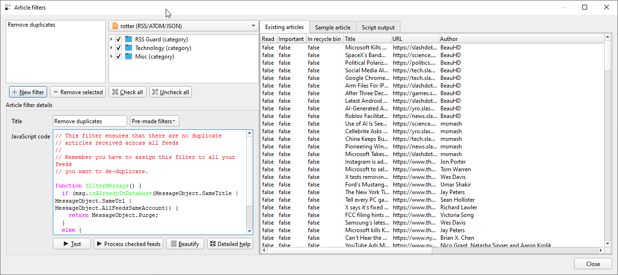Click the New filter button
The width and height of the screenshot is (618, 275).
point(28,92)
